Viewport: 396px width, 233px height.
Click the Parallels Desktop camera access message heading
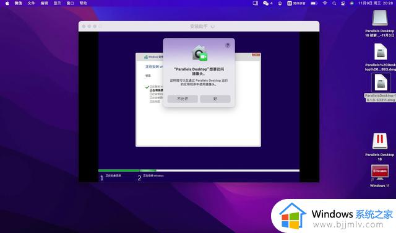199,71
